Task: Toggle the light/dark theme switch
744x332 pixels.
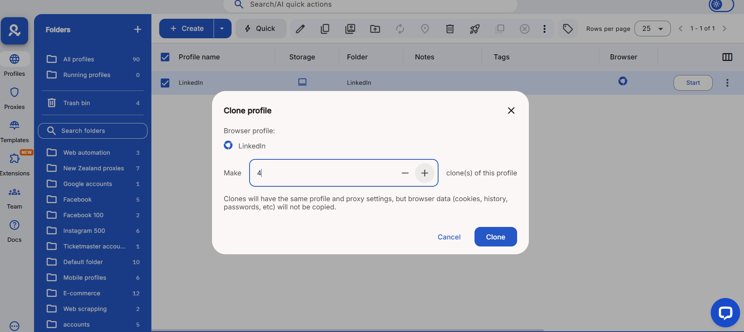Action: (721, 5)
